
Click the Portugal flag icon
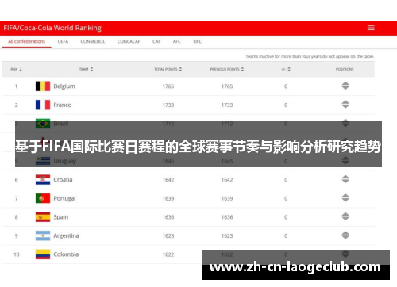point(43,198)
